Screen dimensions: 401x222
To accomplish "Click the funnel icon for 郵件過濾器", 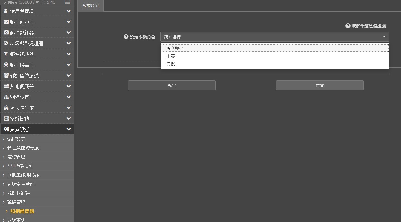I will (6, 54).
